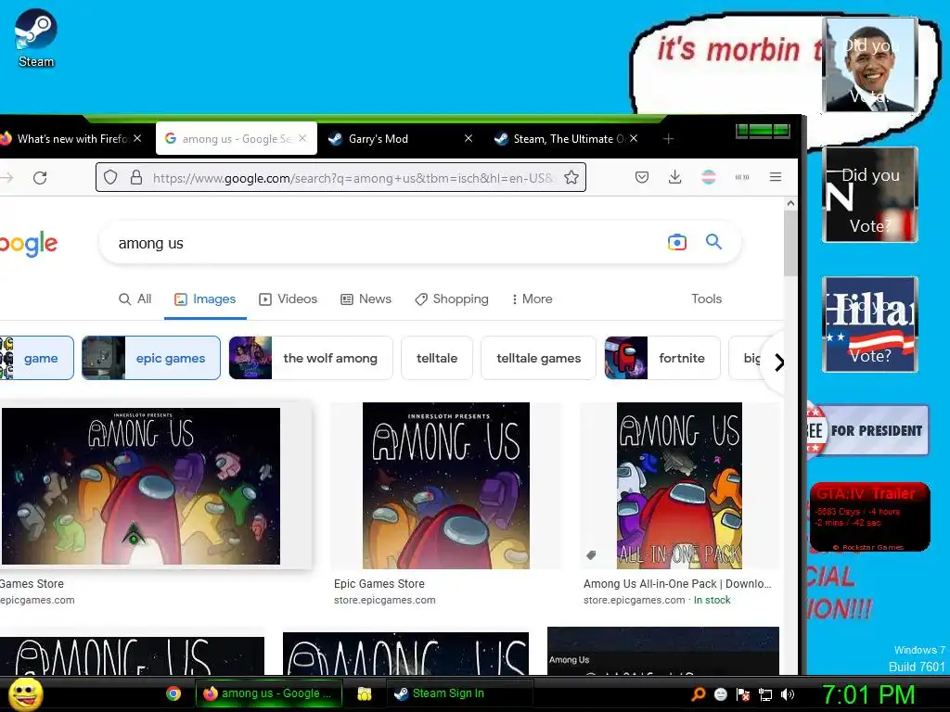Close the Steam, The Ultimate tab
Image resolution: width=950 pixels, height=712 pixels.
pos(633,139)
